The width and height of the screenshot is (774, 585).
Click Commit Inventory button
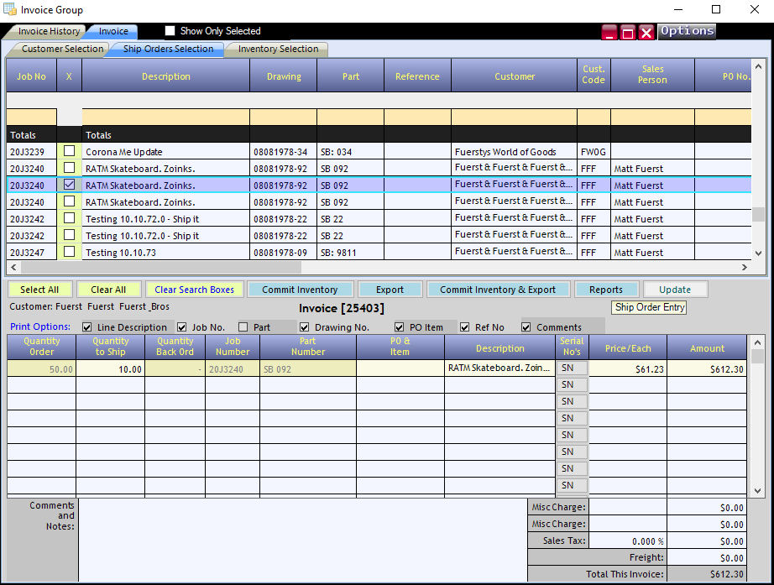301,290
